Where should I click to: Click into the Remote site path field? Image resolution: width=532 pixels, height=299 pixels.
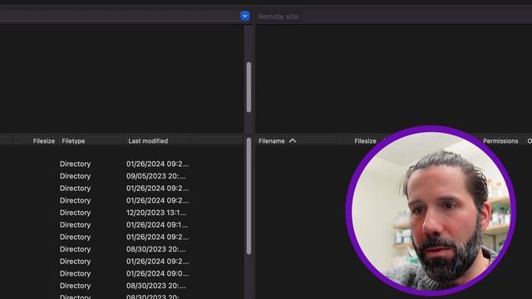click(417, 17)
